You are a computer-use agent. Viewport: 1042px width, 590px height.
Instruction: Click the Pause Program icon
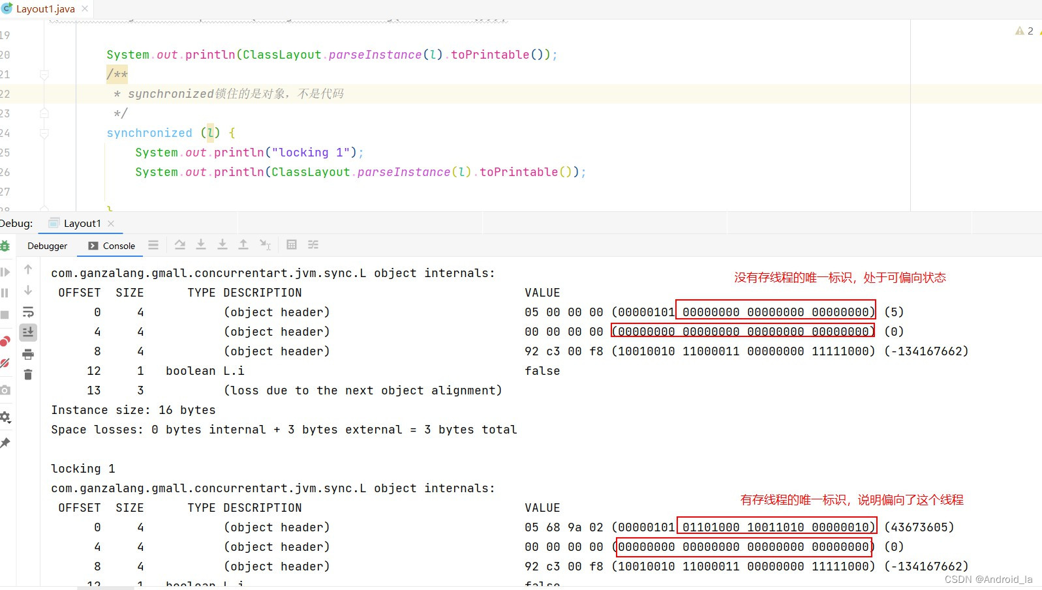pos(5,293)
